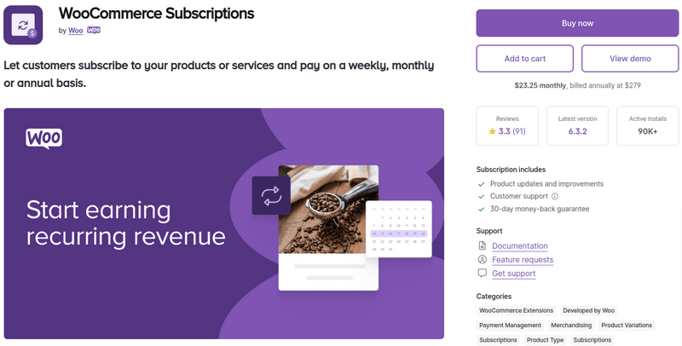Select the Payment Management category tag
682x346 pixels.
click(511, 325)
